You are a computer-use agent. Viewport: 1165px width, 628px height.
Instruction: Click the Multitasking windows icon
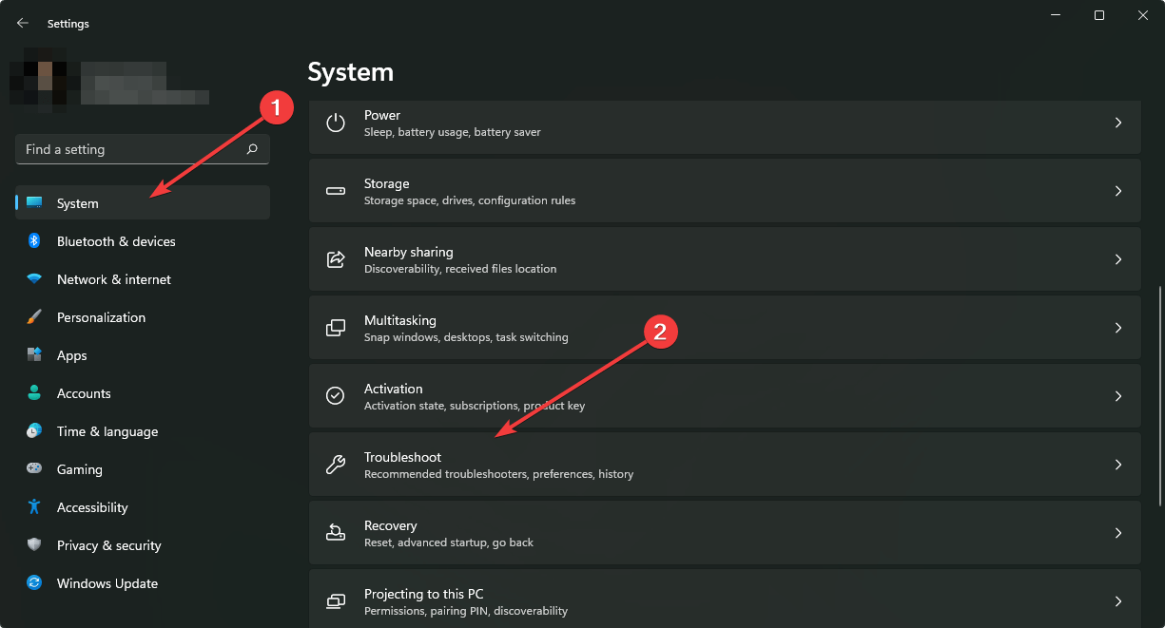[x=335, y=328]
